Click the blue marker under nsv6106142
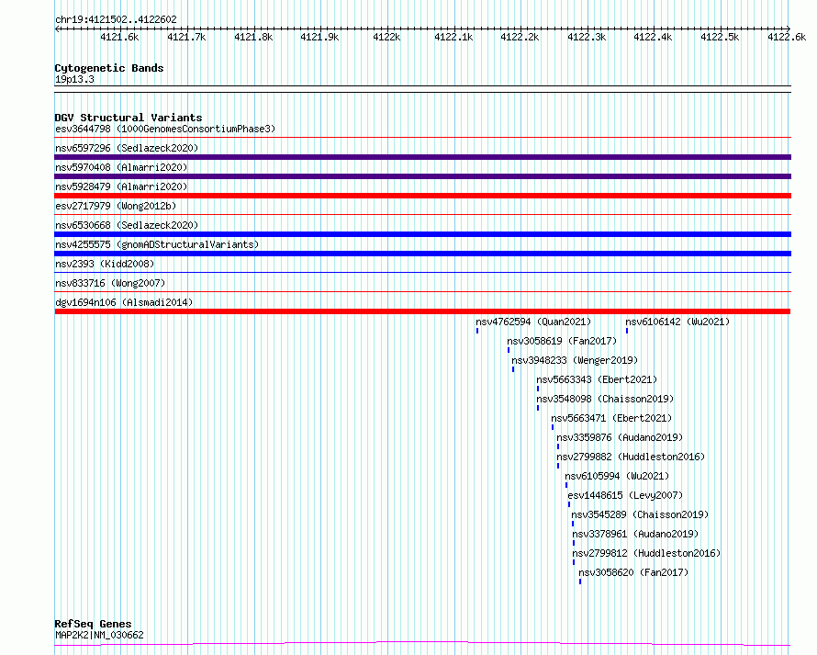 coord(627,331)
